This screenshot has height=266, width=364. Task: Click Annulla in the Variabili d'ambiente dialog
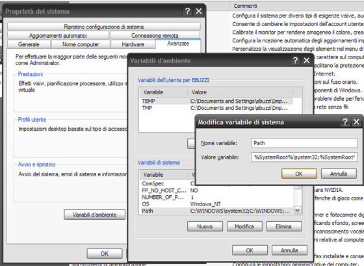(289, 250)
